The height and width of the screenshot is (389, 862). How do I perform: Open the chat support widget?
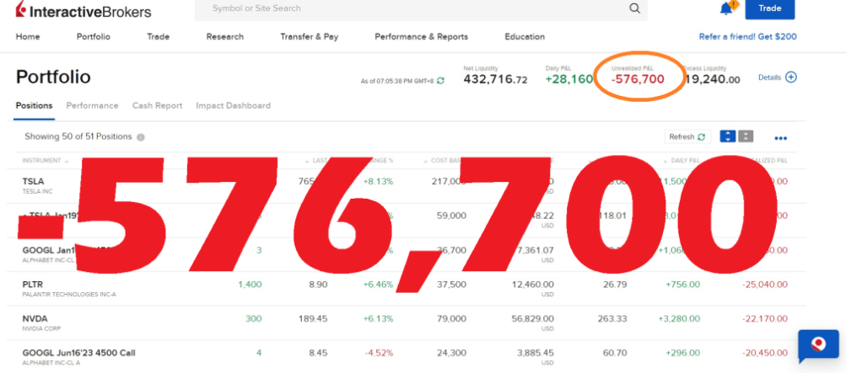(818, 345)
